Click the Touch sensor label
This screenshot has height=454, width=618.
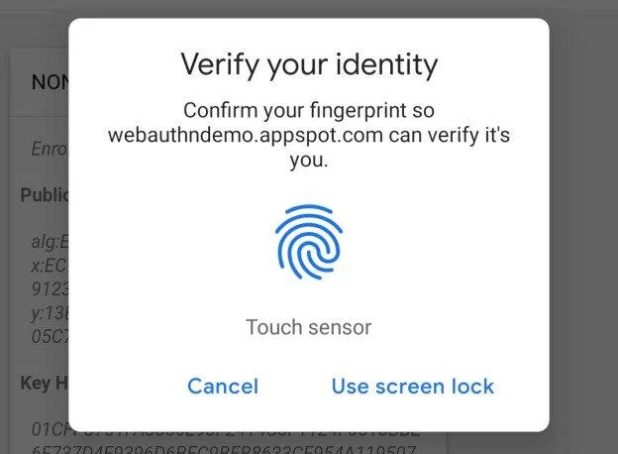coord(308,327)
